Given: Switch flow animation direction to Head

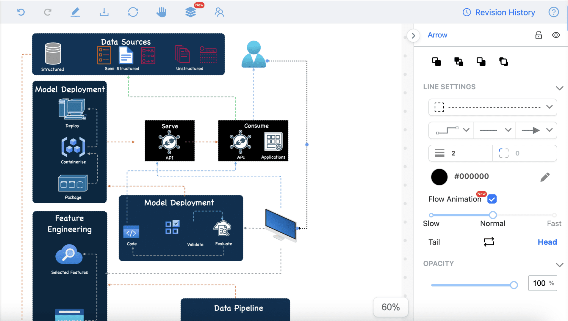Looking at the screenshot, I should pos(547,242).
